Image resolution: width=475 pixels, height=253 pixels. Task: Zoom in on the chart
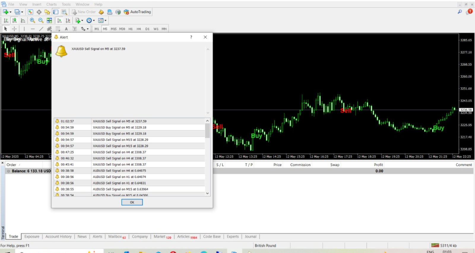pyautogui.click(x=32, y=20)
